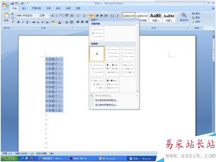The width and height of the screenshot is (216, 162).
Task: Apply the first Normal (AaBbCcDd) style
Action: 129,16
